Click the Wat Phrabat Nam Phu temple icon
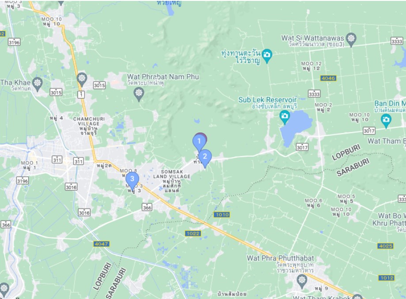This screenshot has height=299, width=406. 139,94
